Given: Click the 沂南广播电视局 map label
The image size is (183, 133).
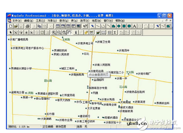Looking at the screenshot, I should coord(19,40).
